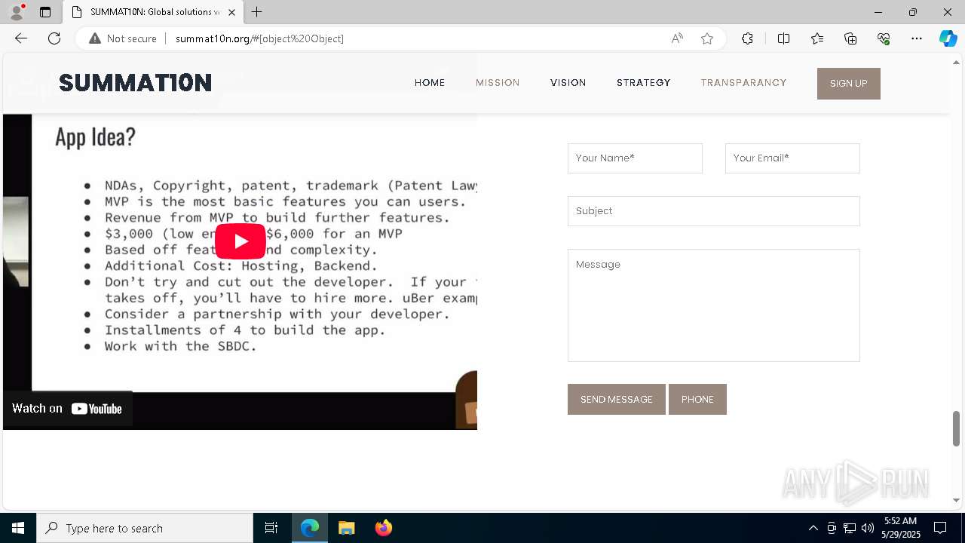This screenshot has width=965, height=543.
Task: Open Task View
Action: (271, 528)
